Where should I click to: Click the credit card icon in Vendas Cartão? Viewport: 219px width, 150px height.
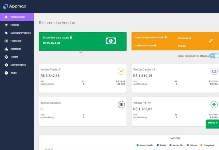tap(214, 71)
